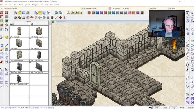
Task: Open the Info menu
Action: tap(42, 5)
